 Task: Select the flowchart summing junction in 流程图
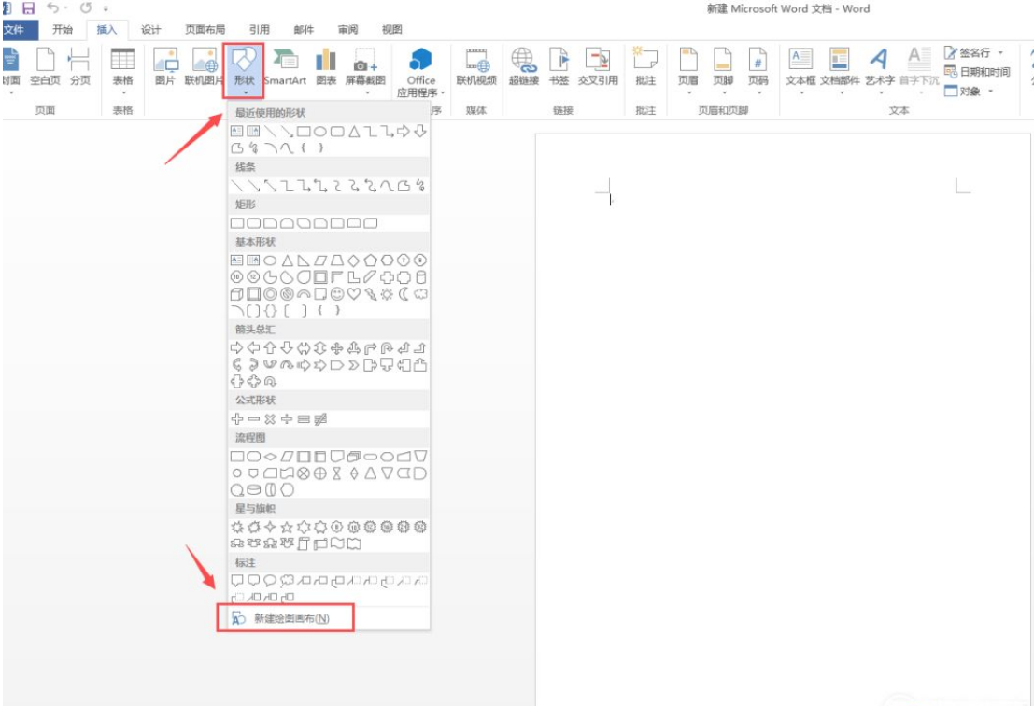(304, 473)
